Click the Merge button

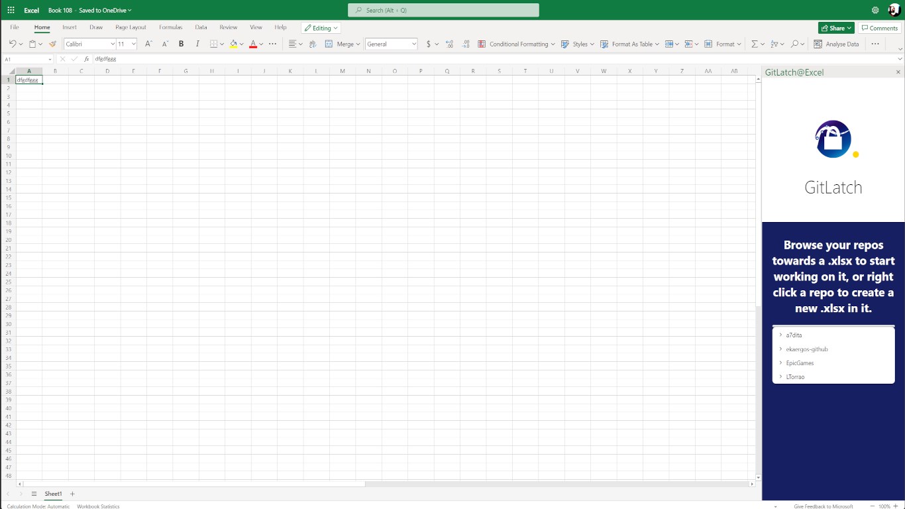tap(343, 44)
